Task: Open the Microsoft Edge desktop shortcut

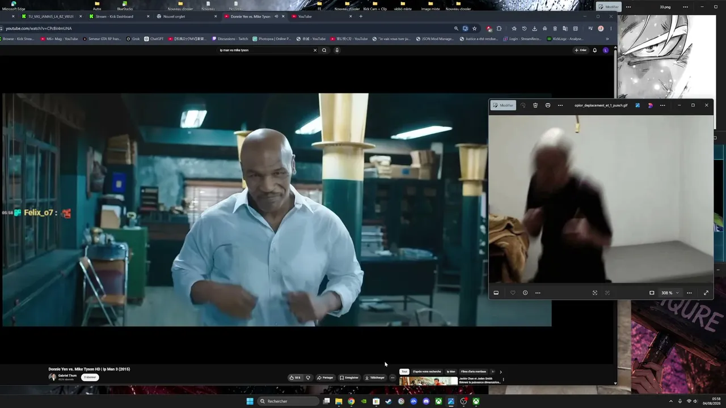Action: click(14, 6)
